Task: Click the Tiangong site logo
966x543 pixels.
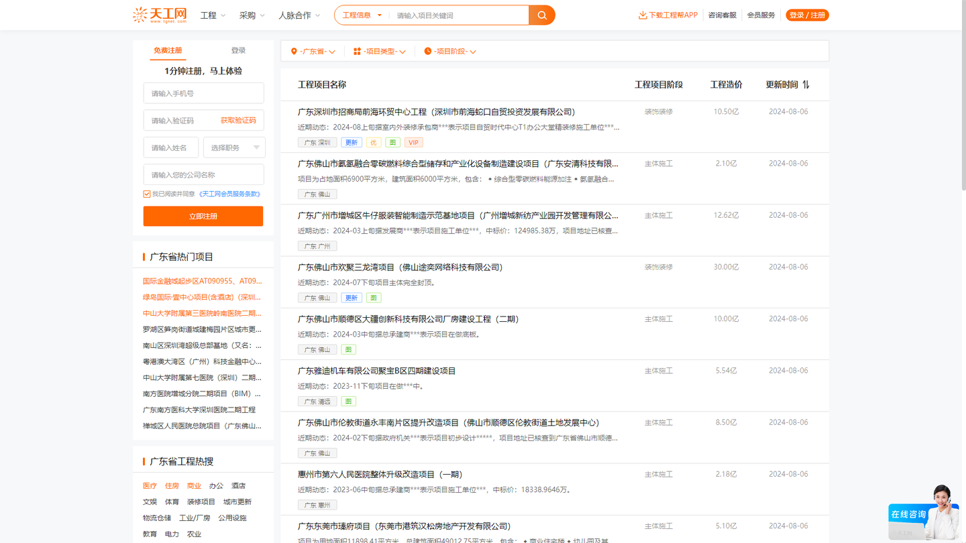Action: 160,15
